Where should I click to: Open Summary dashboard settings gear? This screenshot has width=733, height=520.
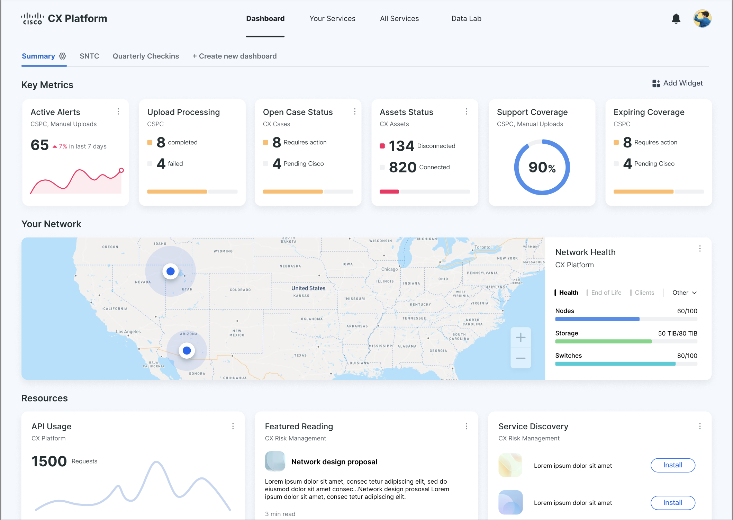[x=63, y=56]
